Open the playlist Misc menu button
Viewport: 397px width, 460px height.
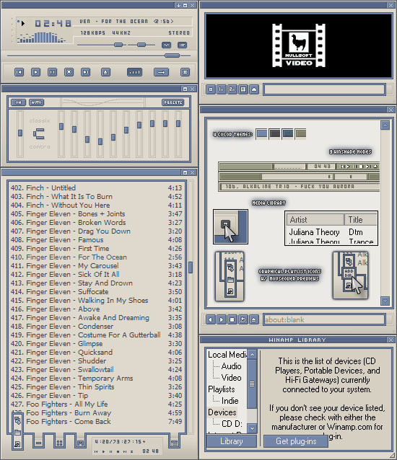pyautogui.click(x=80, y=443)
